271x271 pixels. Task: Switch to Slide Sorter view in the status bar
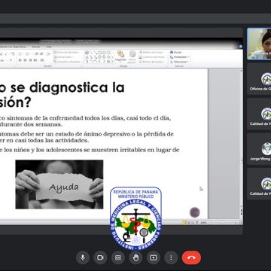[189, 222]
